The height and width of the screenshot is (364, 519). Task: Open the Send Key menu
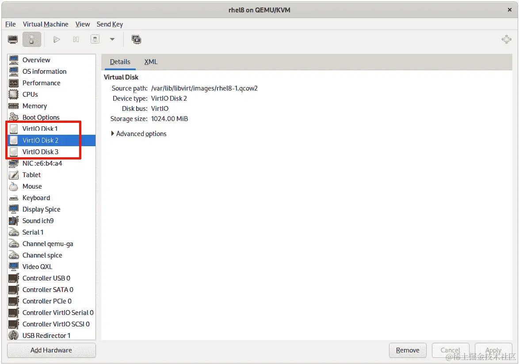110,24
